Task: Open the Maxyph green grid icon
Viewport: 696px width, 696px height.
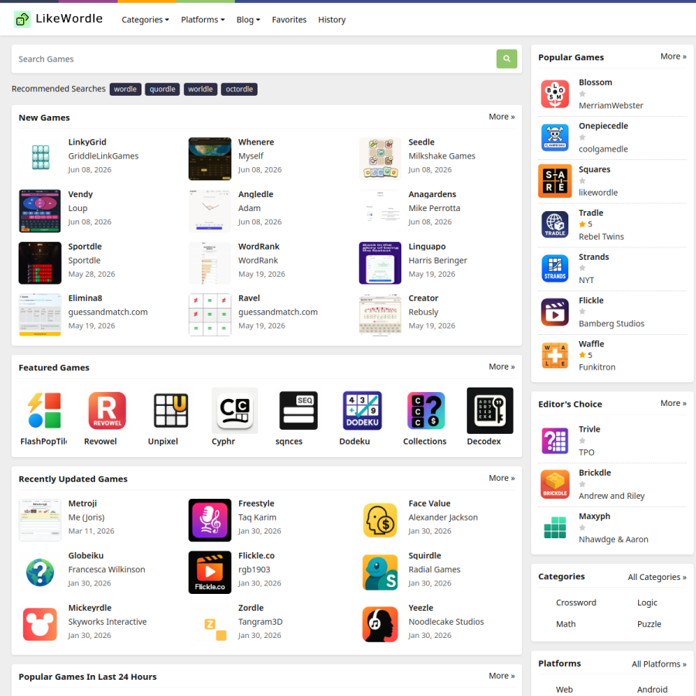Action: tap(554, 527)
